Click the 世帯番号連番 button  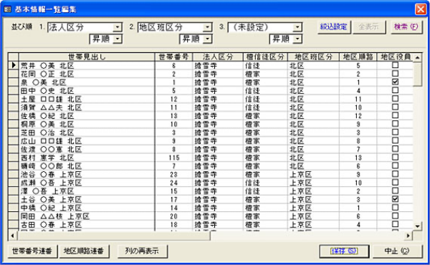[x=32, y=251]
